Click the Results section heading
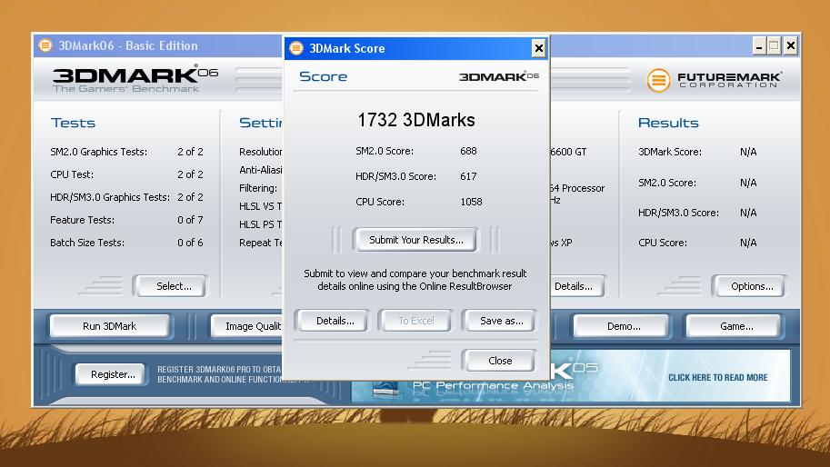830x467 pixels. pyautogui.click(x=668, y=124)
